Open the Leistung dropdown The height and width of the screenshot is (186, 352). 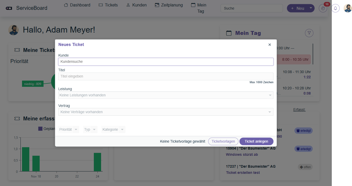point(166,95)
